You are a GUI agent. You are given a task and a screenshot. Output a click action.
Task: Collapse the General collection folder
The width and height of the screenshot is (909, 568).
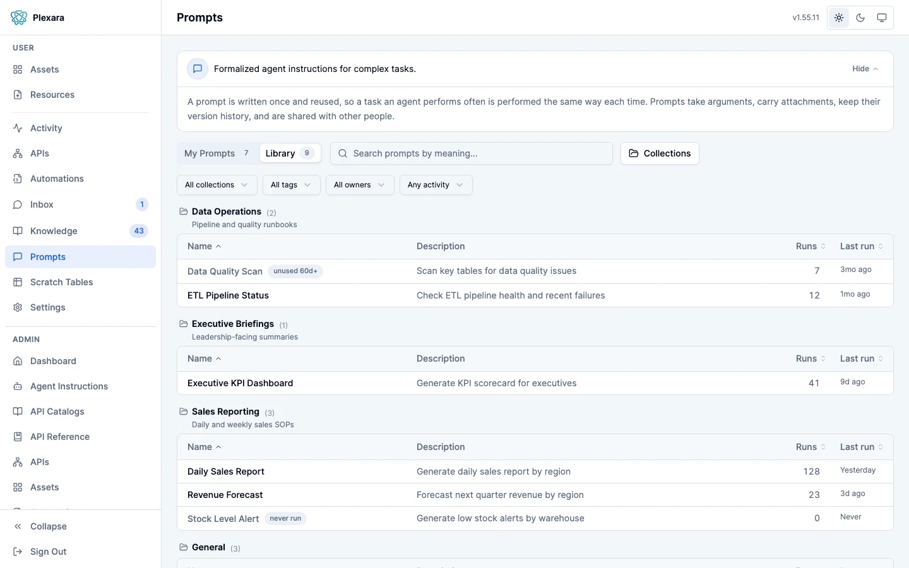click(x=184, y=547)
